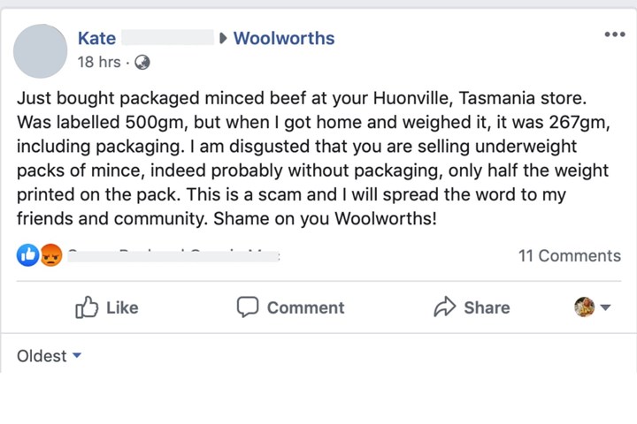Open the three-dot post options menu

[615, 34]
